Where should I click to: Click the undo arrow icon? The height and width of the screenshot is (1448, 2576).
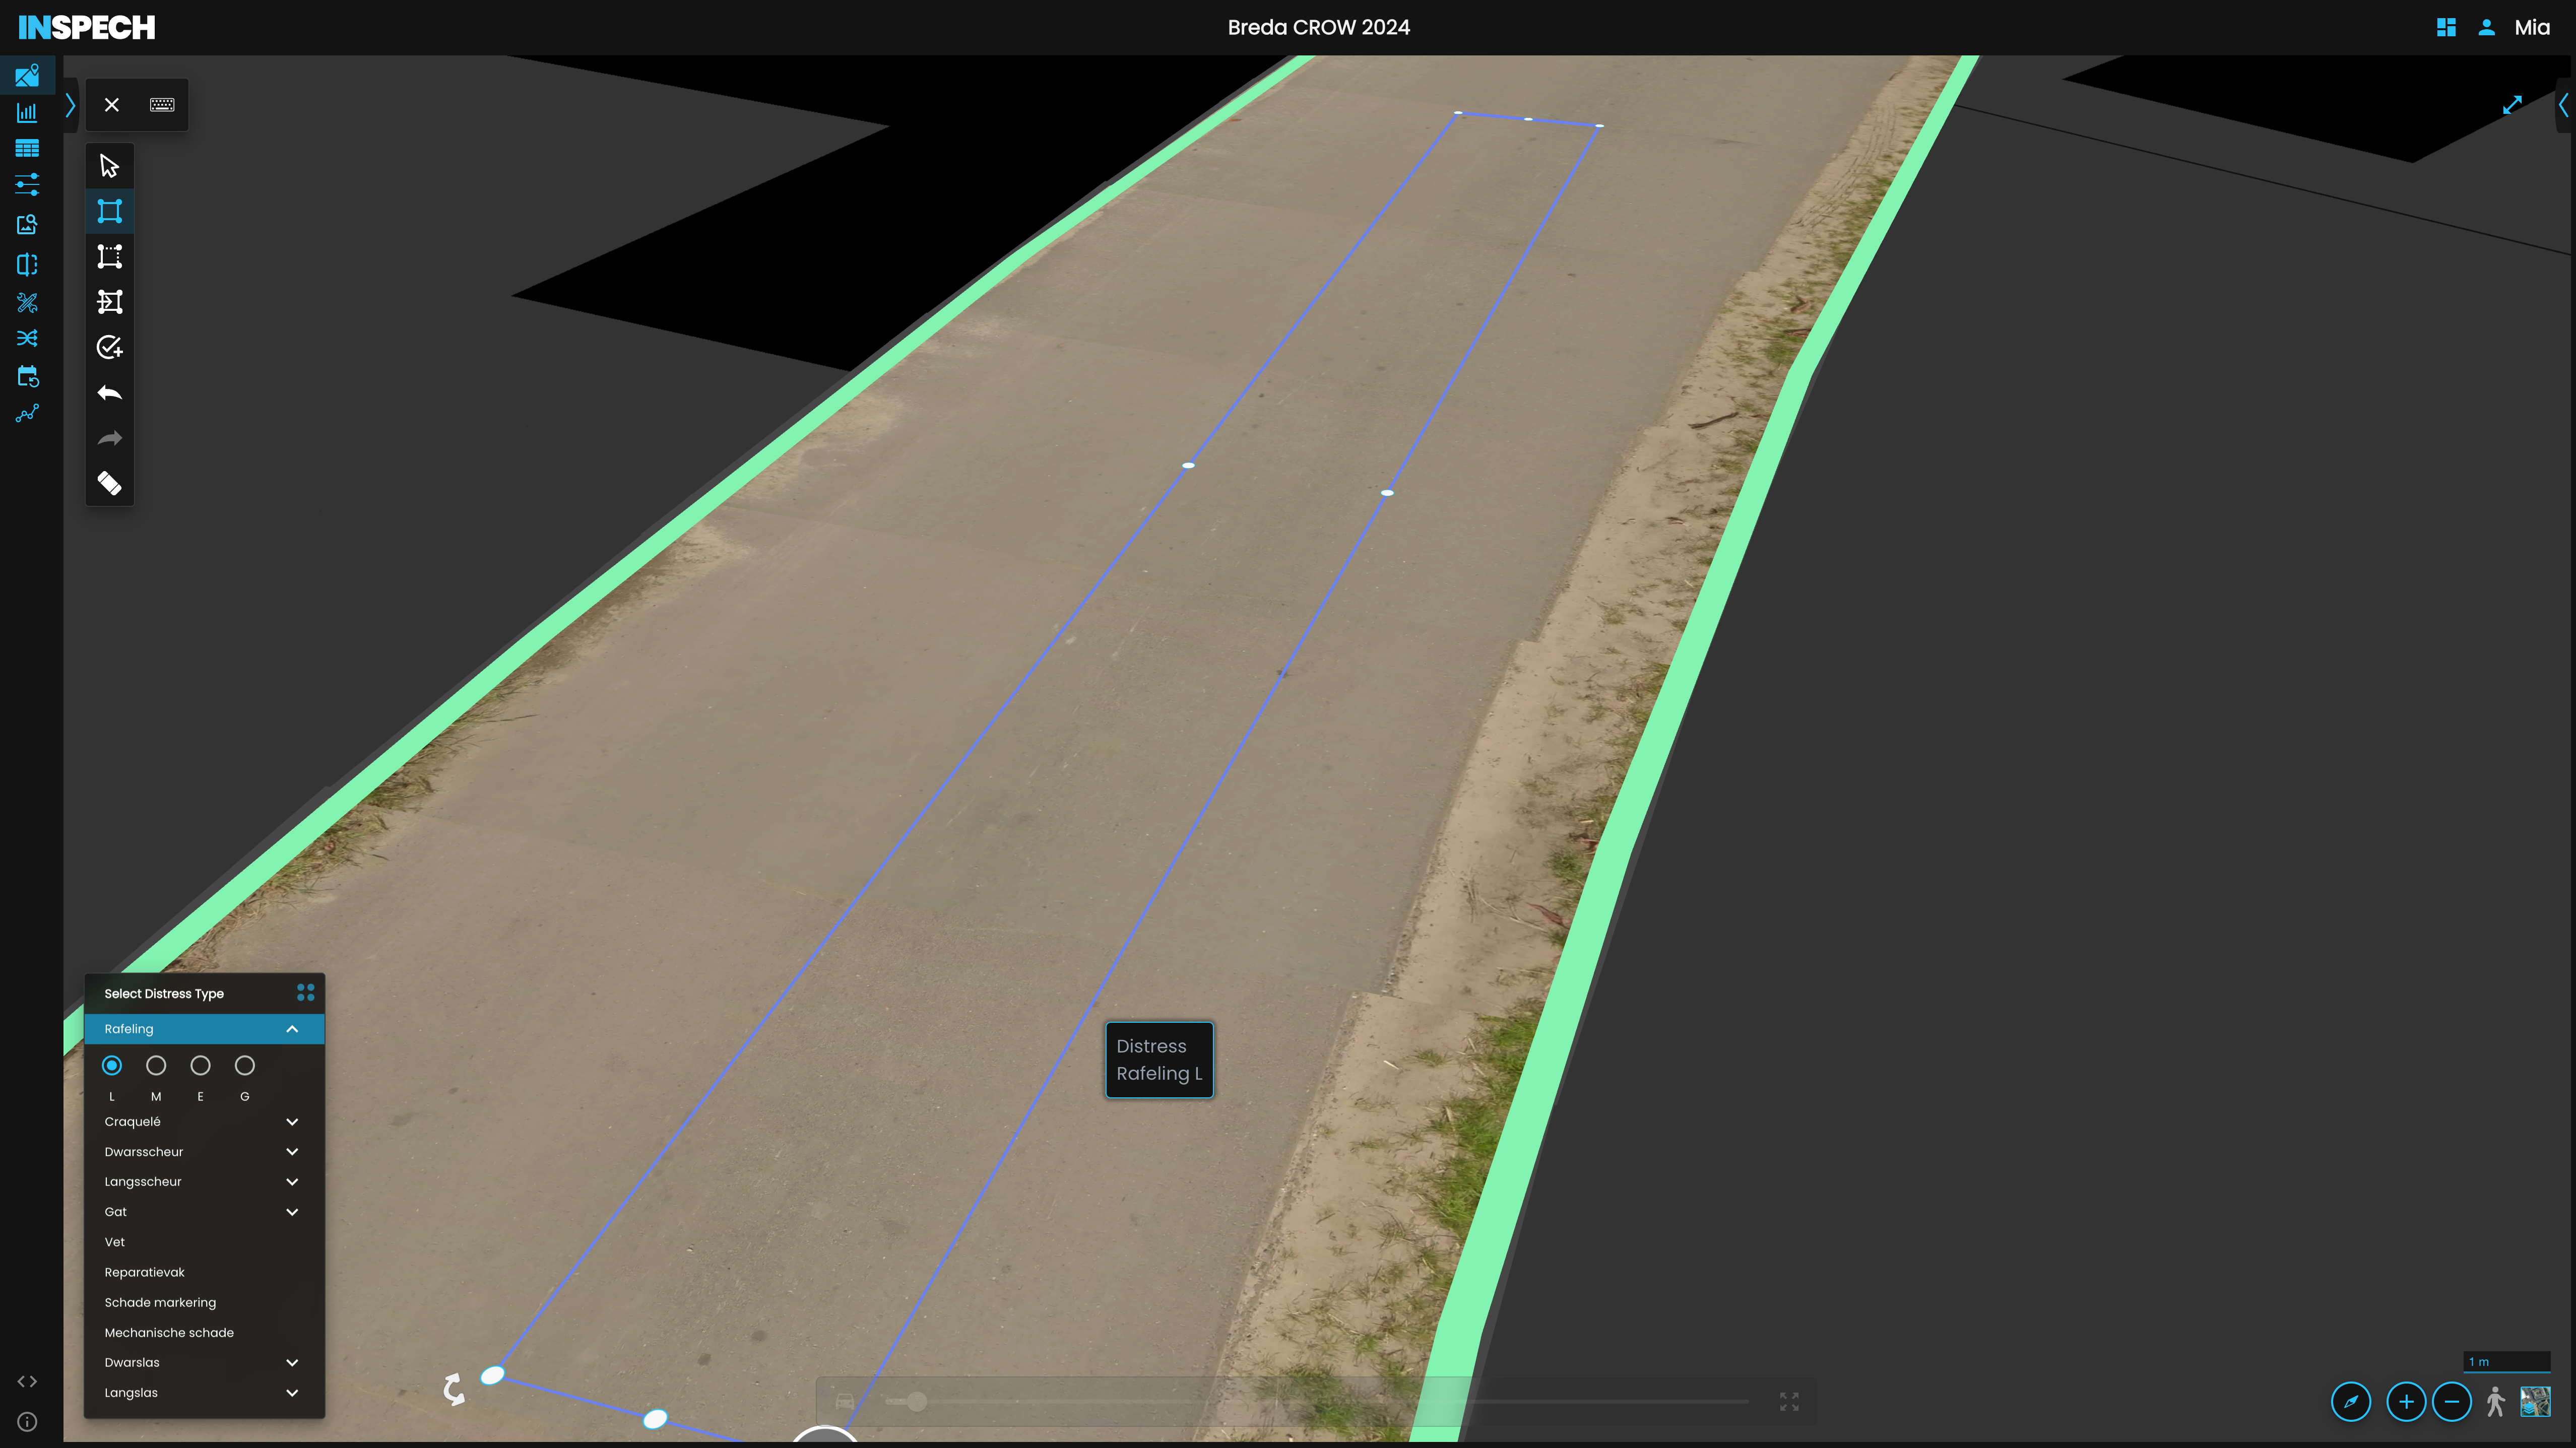[110, 392]
